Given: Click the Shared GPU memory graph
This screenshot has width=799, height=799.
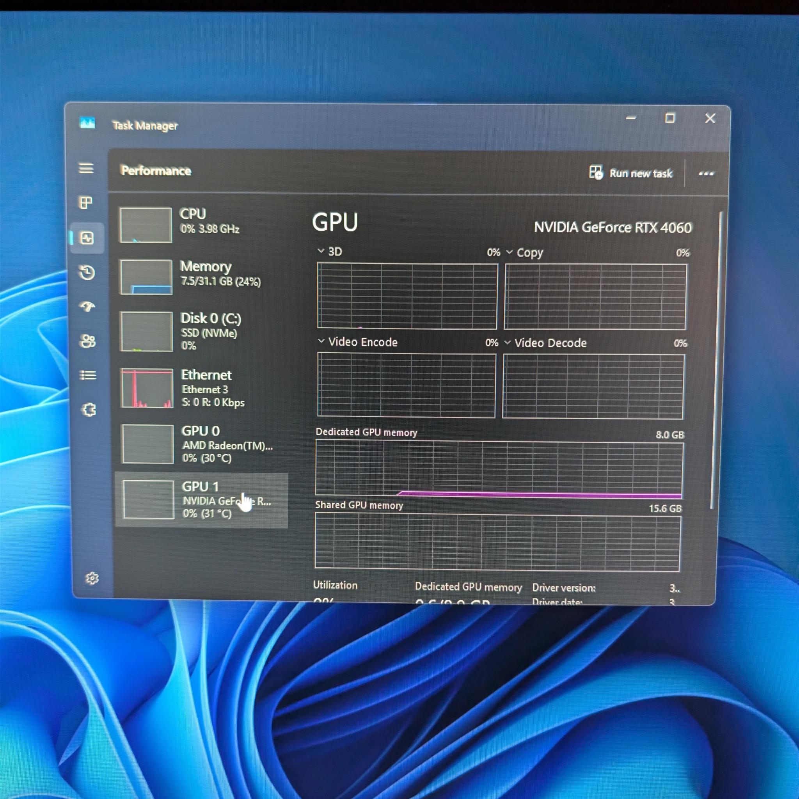Looking at the screenshot, I should point(497,542).
